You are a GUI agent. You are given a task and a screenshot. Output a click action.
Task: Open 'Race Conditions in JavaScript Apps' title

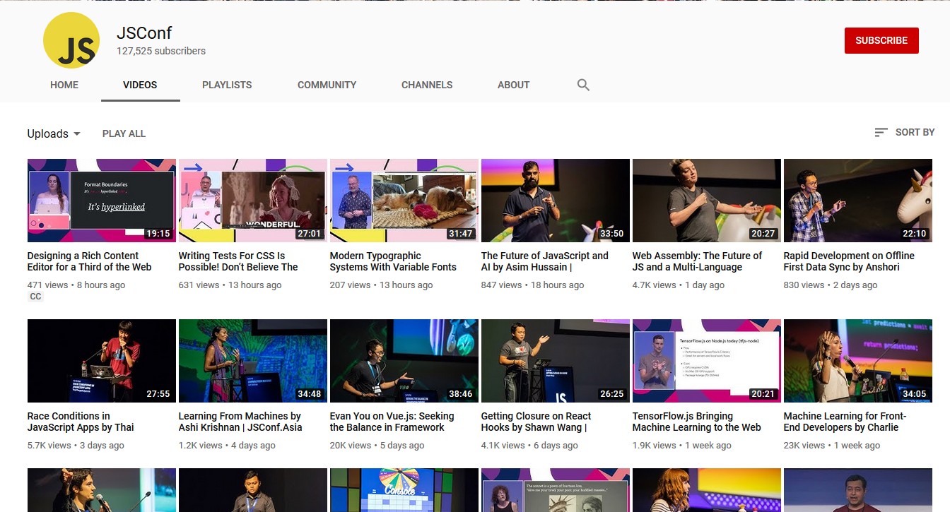[81, 422]
